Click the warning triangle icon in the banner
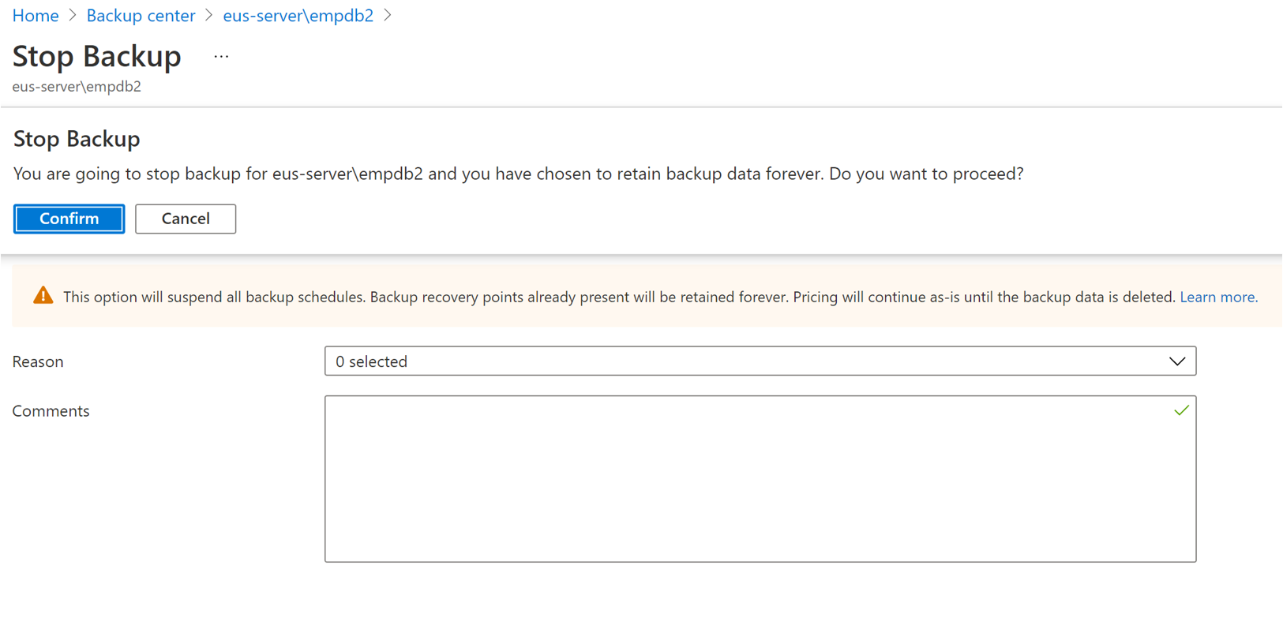1283x625 pixels. tap(43, 296)
